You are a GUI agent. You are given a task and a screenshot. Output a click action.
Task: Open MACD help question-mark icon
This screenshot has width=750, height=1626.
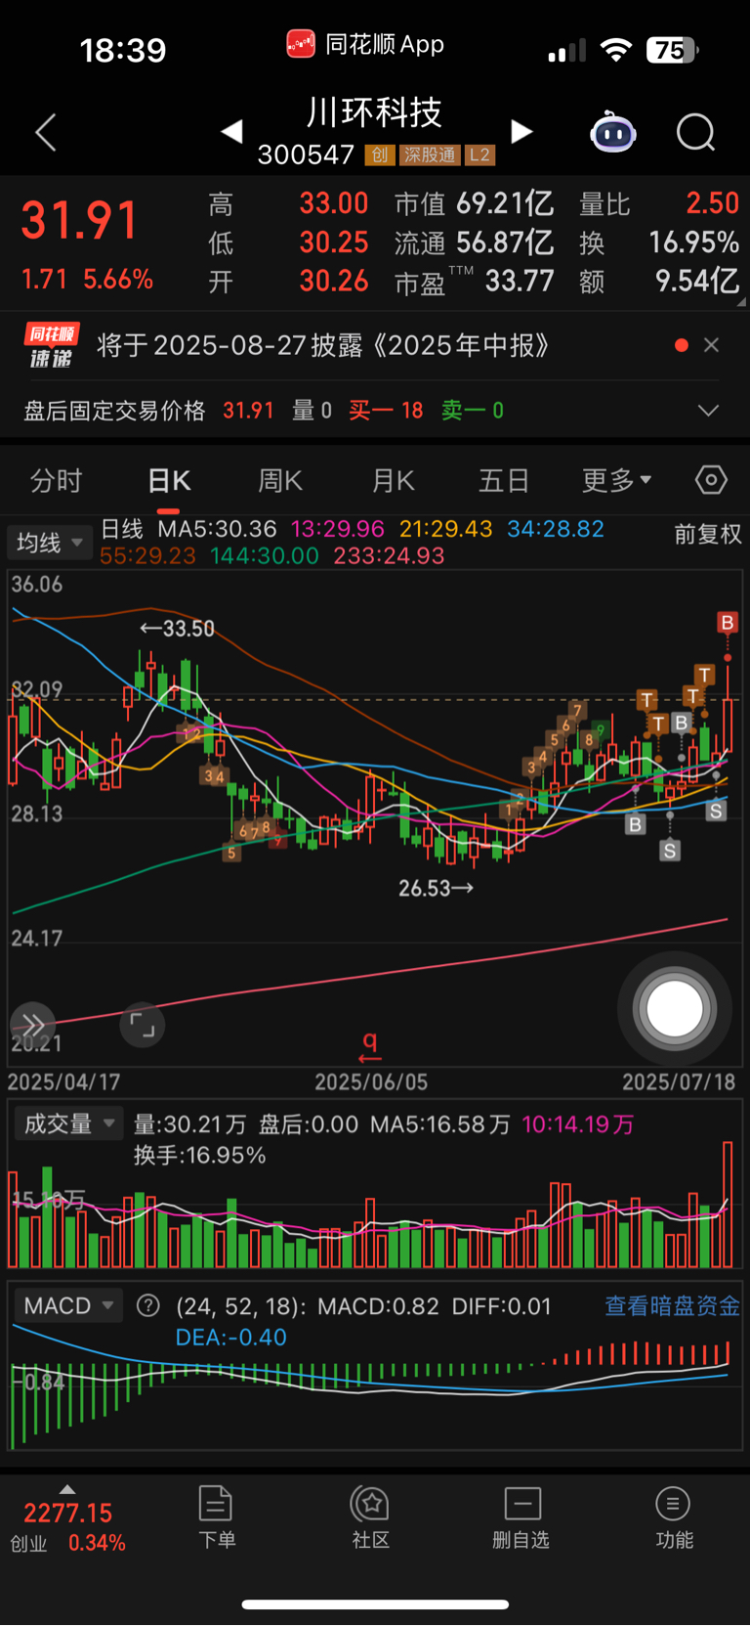pos(148,1305)
